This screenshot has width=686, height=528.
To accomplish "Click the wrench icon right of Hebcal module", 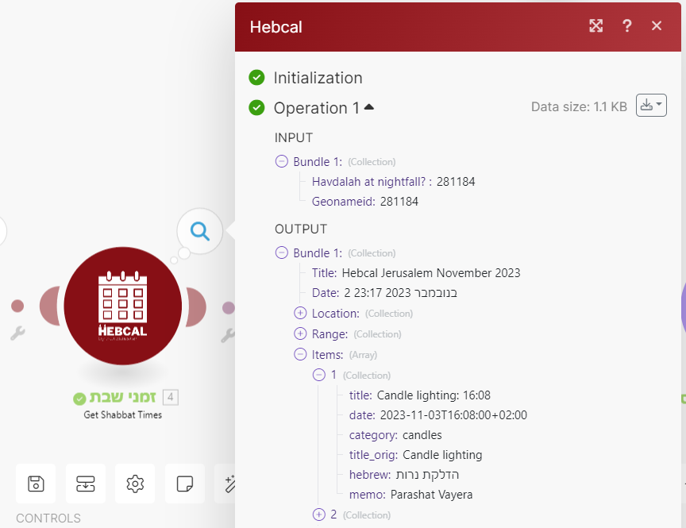I will (x=228, y=334).
